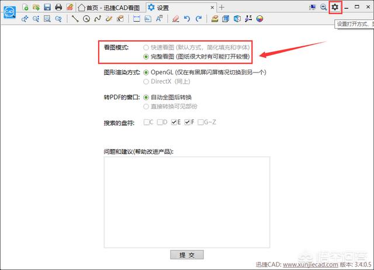Viewport: 374px width, 270px height.
Task: Uncheck the E drive checkbox
Action: point(174,122)
